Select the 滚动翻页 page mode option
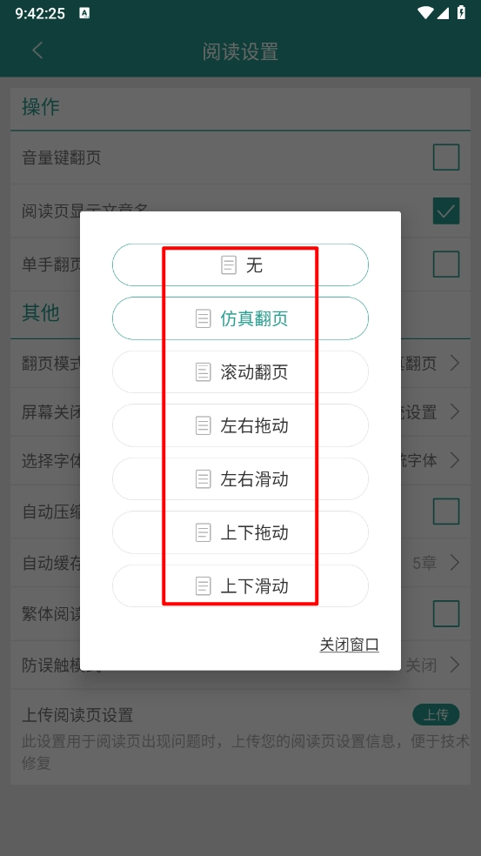 (x=240, y=371)
